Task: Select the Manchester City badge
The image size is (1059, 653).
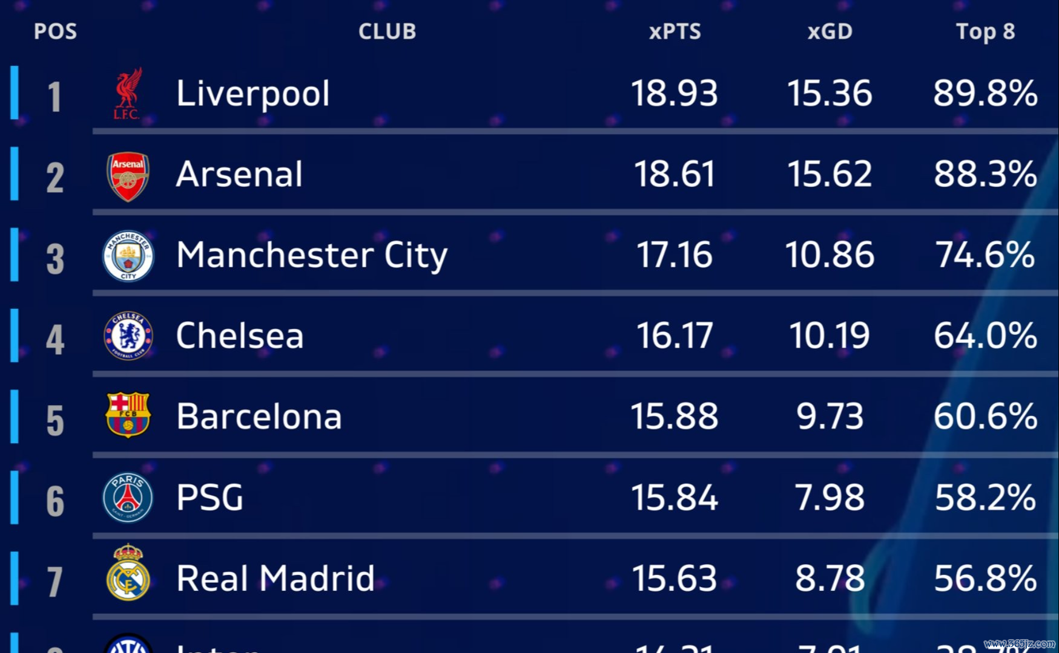Action: (128, 256)
